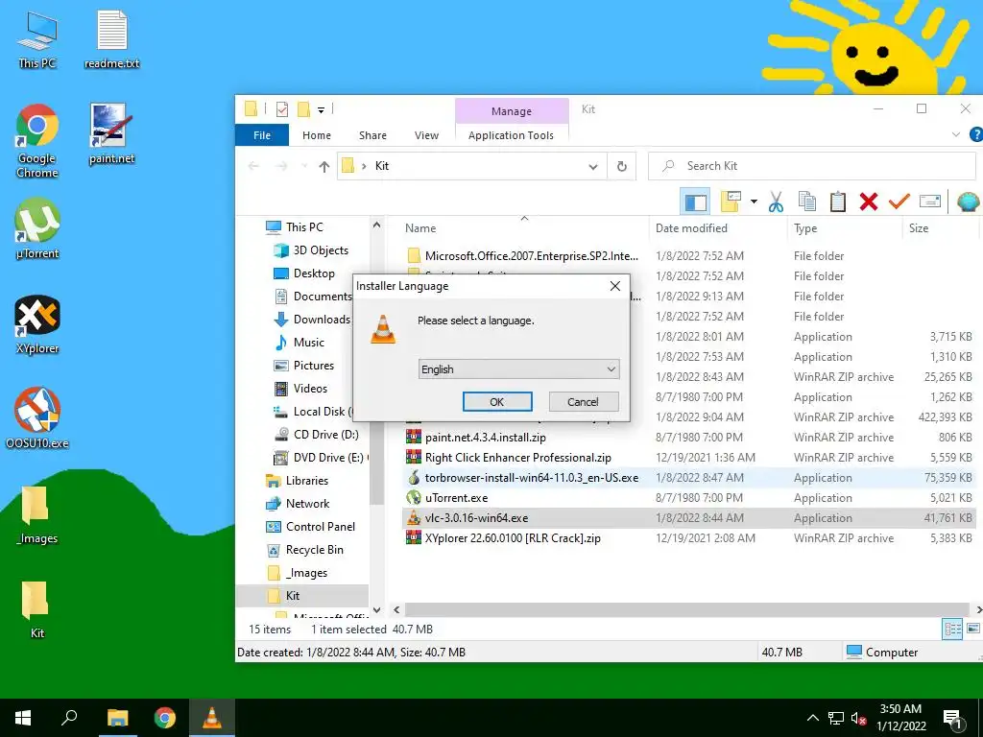Screen dimensions: 983x737
Task: Click the Folder Options toolbar icon
Action: point(731,202)
